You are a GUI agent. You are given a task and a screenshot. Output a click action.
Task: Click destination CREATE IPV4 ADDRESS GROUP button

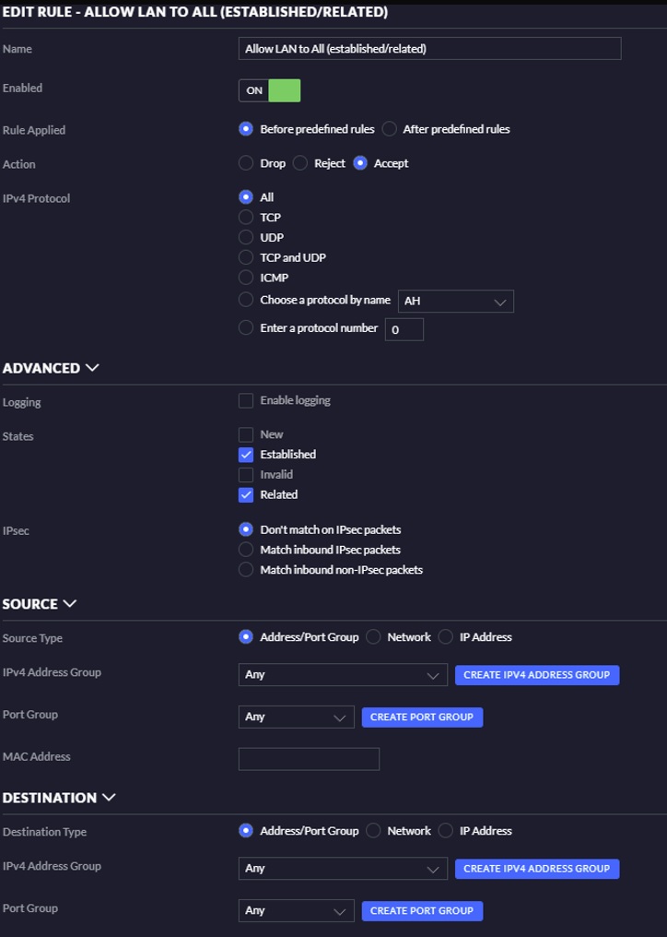pyautogui.click(x=537, y=868)
